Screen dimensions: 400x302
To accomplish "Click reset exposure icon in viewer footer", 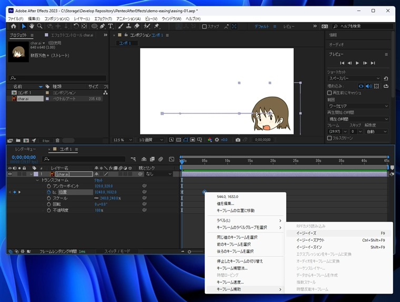I will pos(217,140).
